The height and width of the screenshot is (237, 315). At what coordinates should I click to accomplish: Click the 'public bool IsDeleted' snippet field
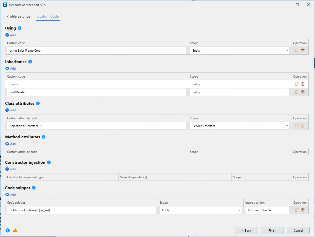[x=81, y=210]
